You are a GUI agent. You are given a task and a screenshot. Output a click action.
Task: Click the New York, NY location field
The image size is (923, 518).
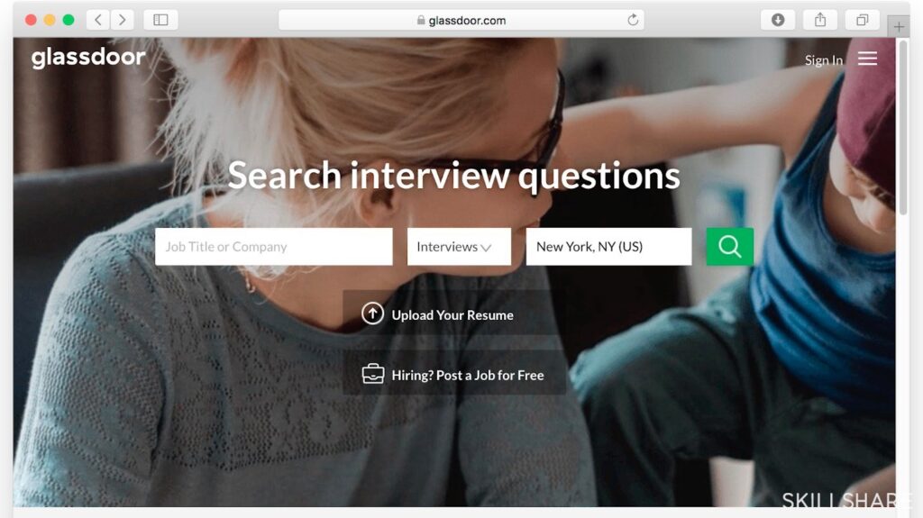(608, 247)
